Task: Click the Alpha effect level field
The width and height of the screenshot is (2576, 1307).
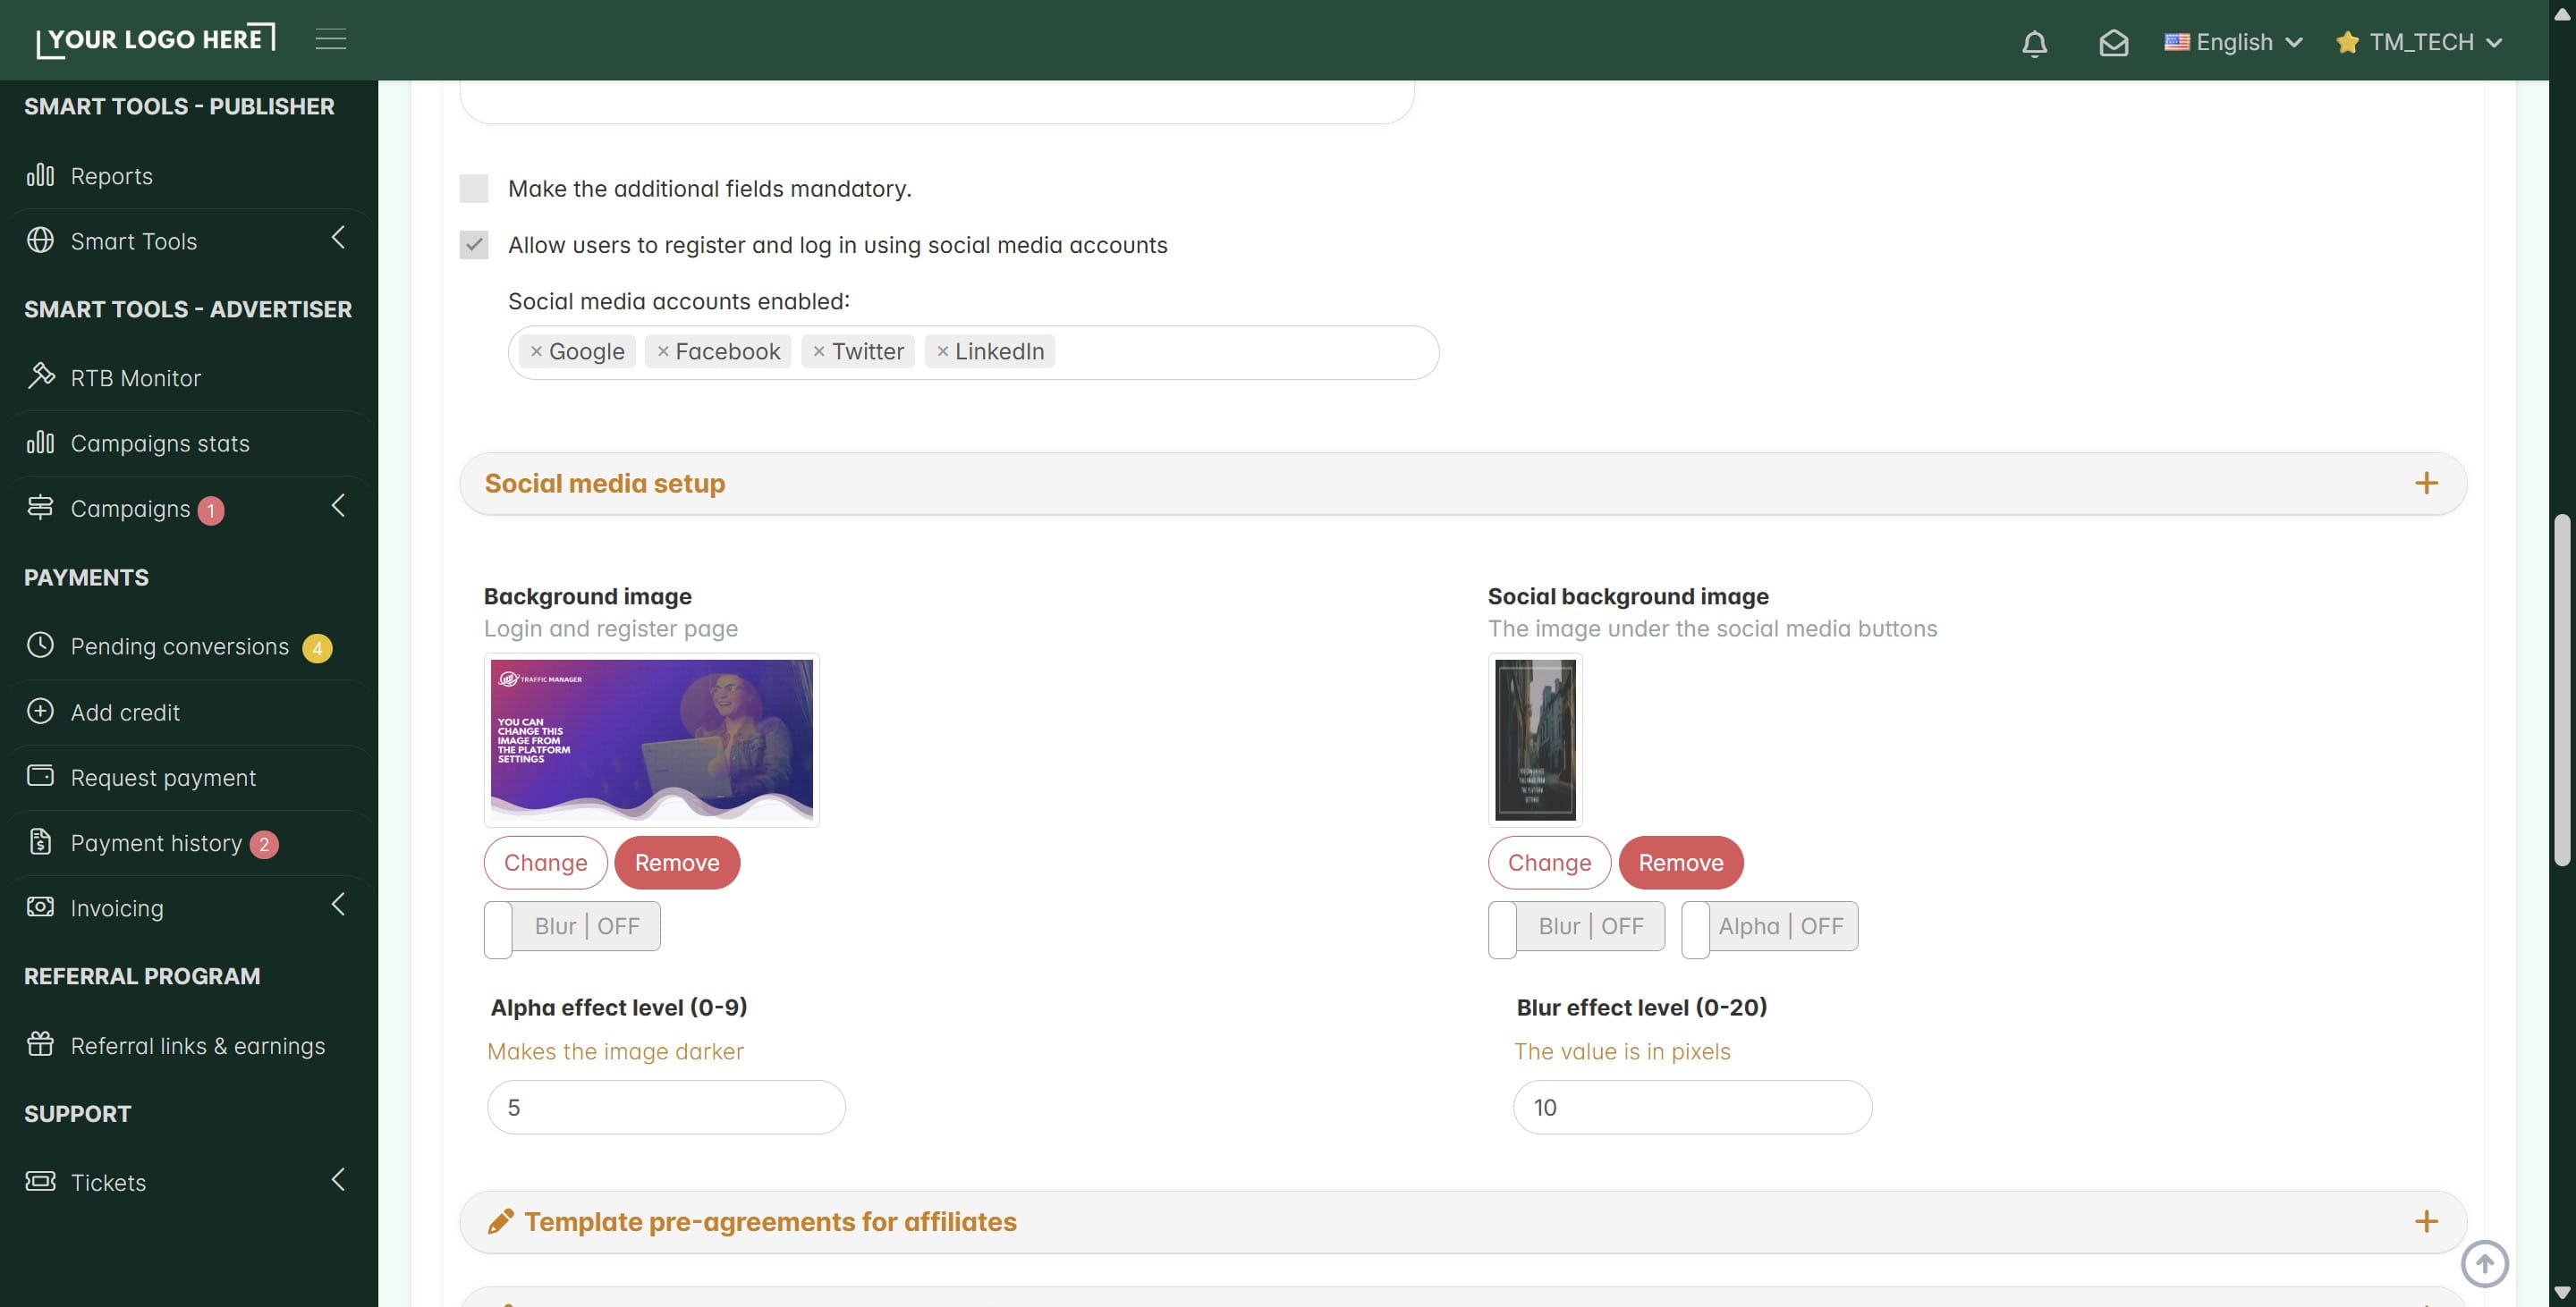Action: coord(666,1107)
